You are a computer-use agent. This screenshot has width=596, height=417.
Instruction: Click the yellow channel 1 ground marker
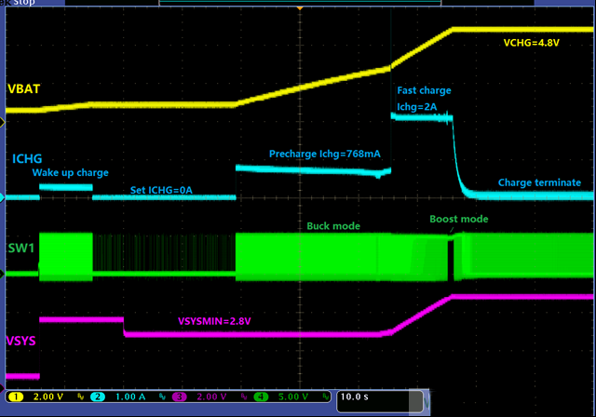tap(2, 122)
